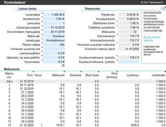Image resolution: width=166 pixels, height=127 pixels.
Task: Select the Päivien määrä cell 365
Action: 54,45
